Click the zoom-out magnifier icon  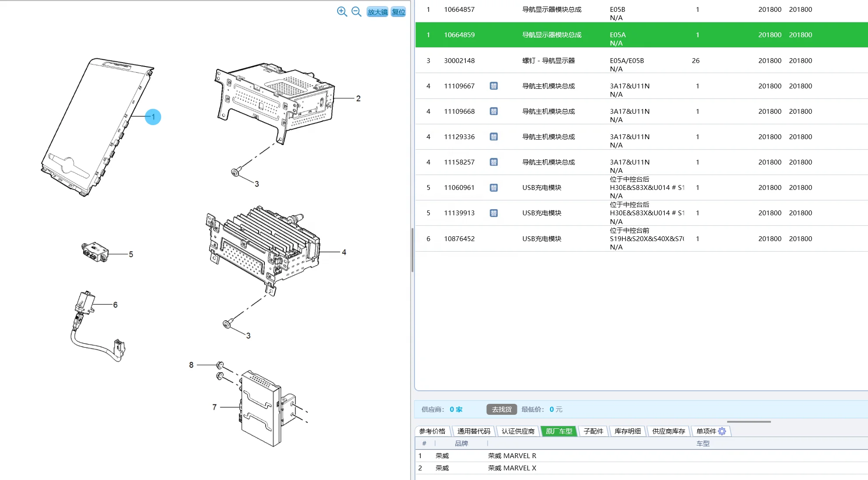click(356, 12)
